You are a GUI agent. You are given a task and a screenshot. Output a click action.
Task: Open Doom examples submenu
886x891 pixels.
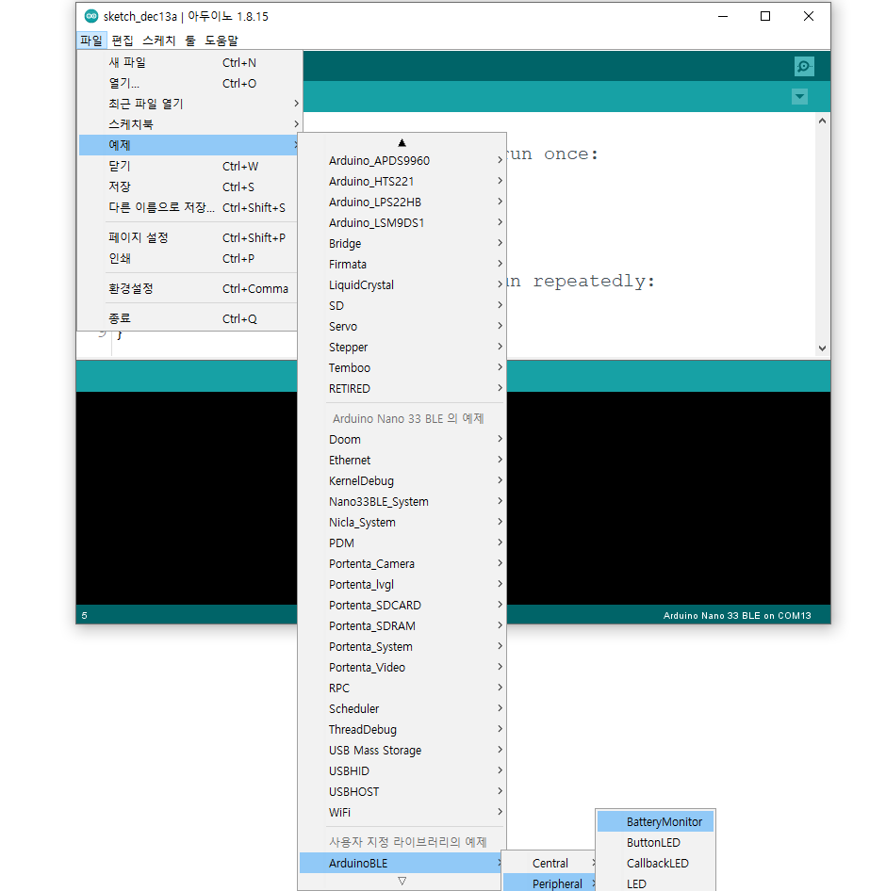coord(402,439)
